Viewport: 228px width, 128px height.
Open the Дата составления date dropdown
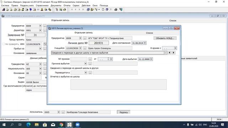click(145, 43)
